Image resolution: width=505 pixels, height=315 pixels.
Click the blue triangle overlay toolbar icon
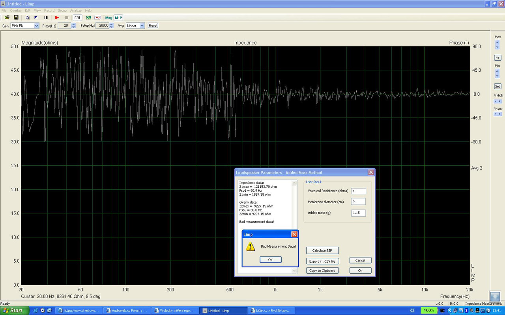[36, 17]
